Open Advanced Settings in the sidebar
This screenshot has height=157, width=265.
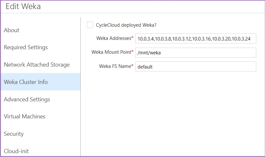(27, 99)
